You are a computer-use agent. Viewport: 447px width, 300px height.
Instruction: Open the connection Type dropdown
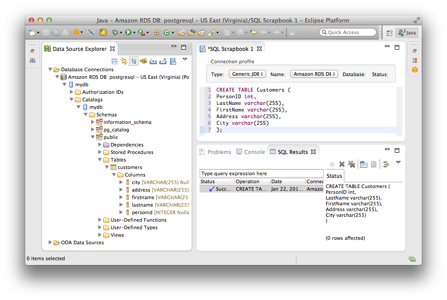pos(247,74)
